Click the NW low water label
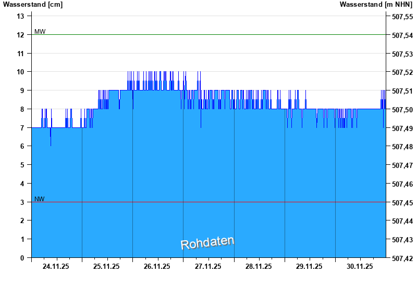This screenshot has height=286, width=417. click(40, 199)
